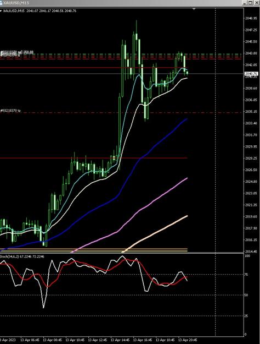Click the 2029.95 price scale label
The height and width of the screenshot is (344, 260).
(x=251, y=146)
